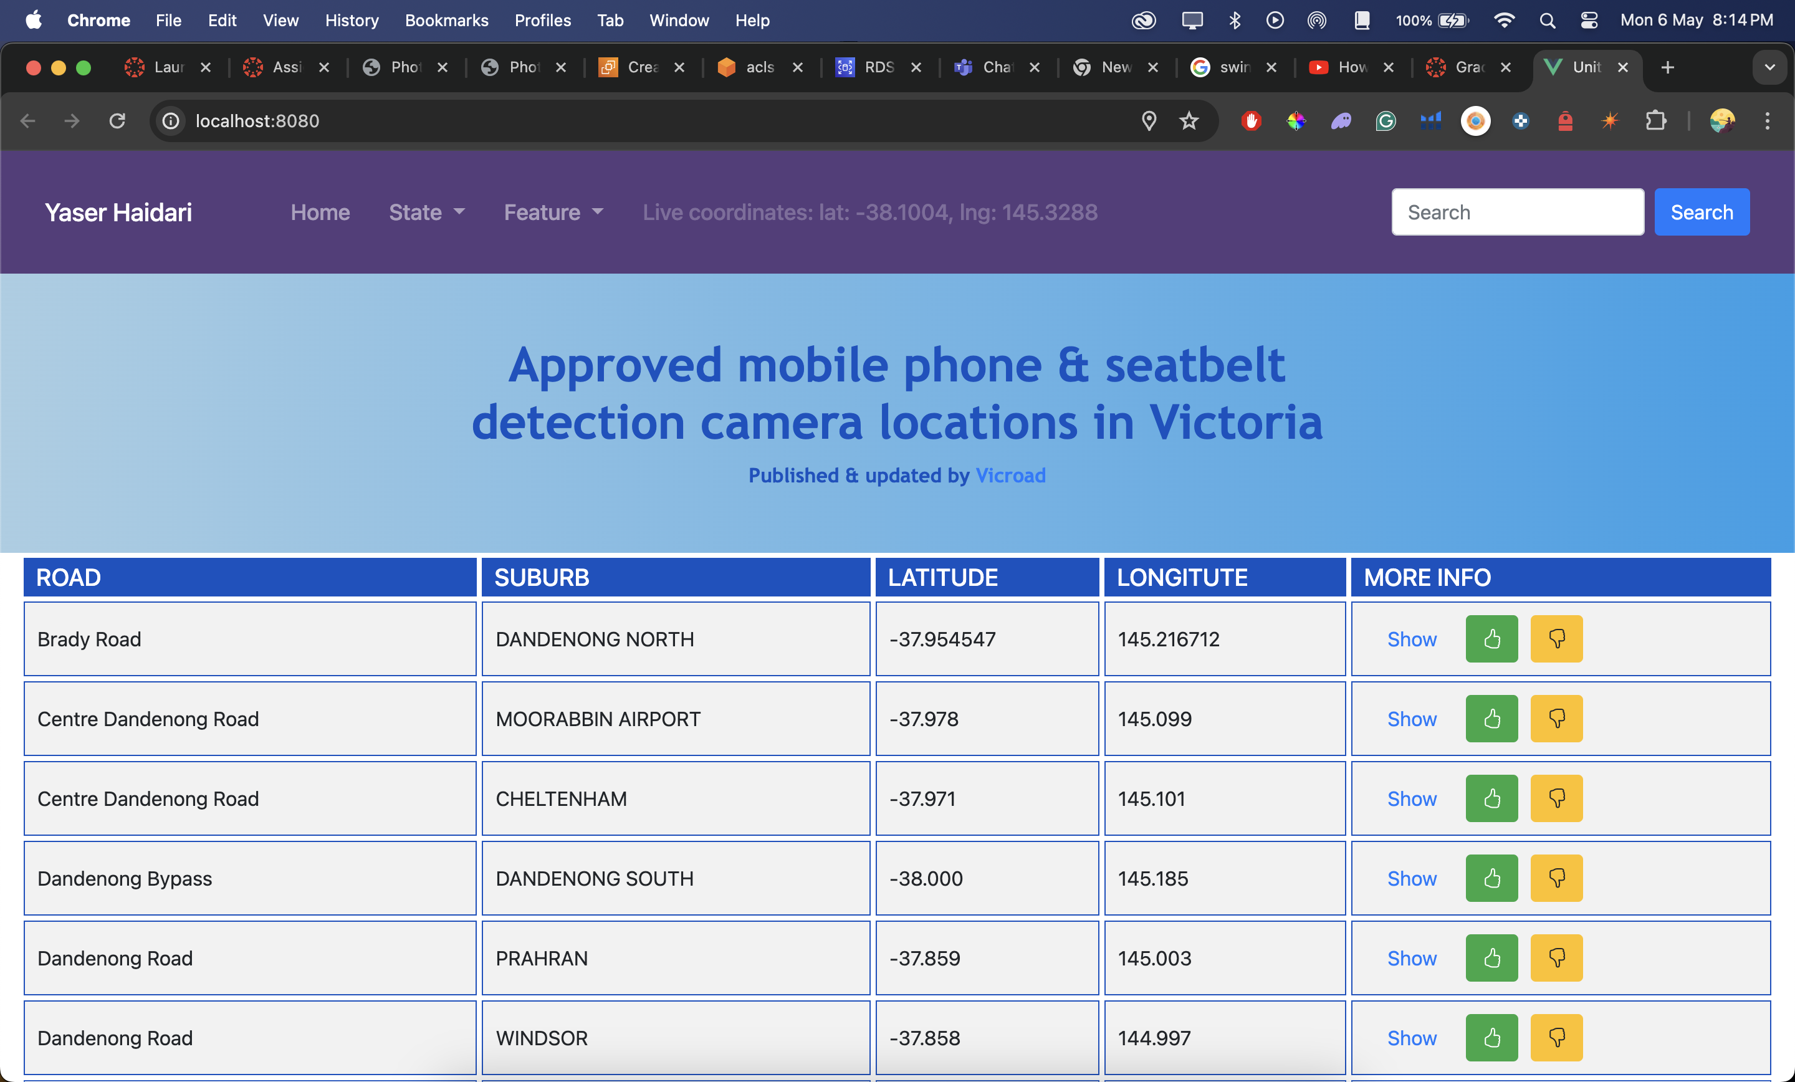1795x1082 pixels.
Task: Open Chrome's three-dot menu
Action: (x=1768, y=120)
